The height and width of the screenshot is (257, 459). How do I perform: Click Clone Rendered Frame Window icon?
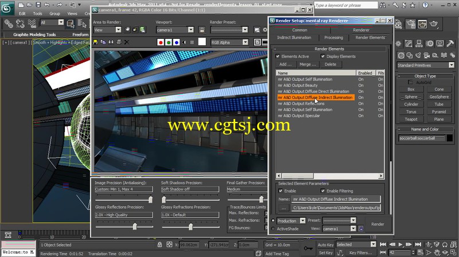[111, 42]
